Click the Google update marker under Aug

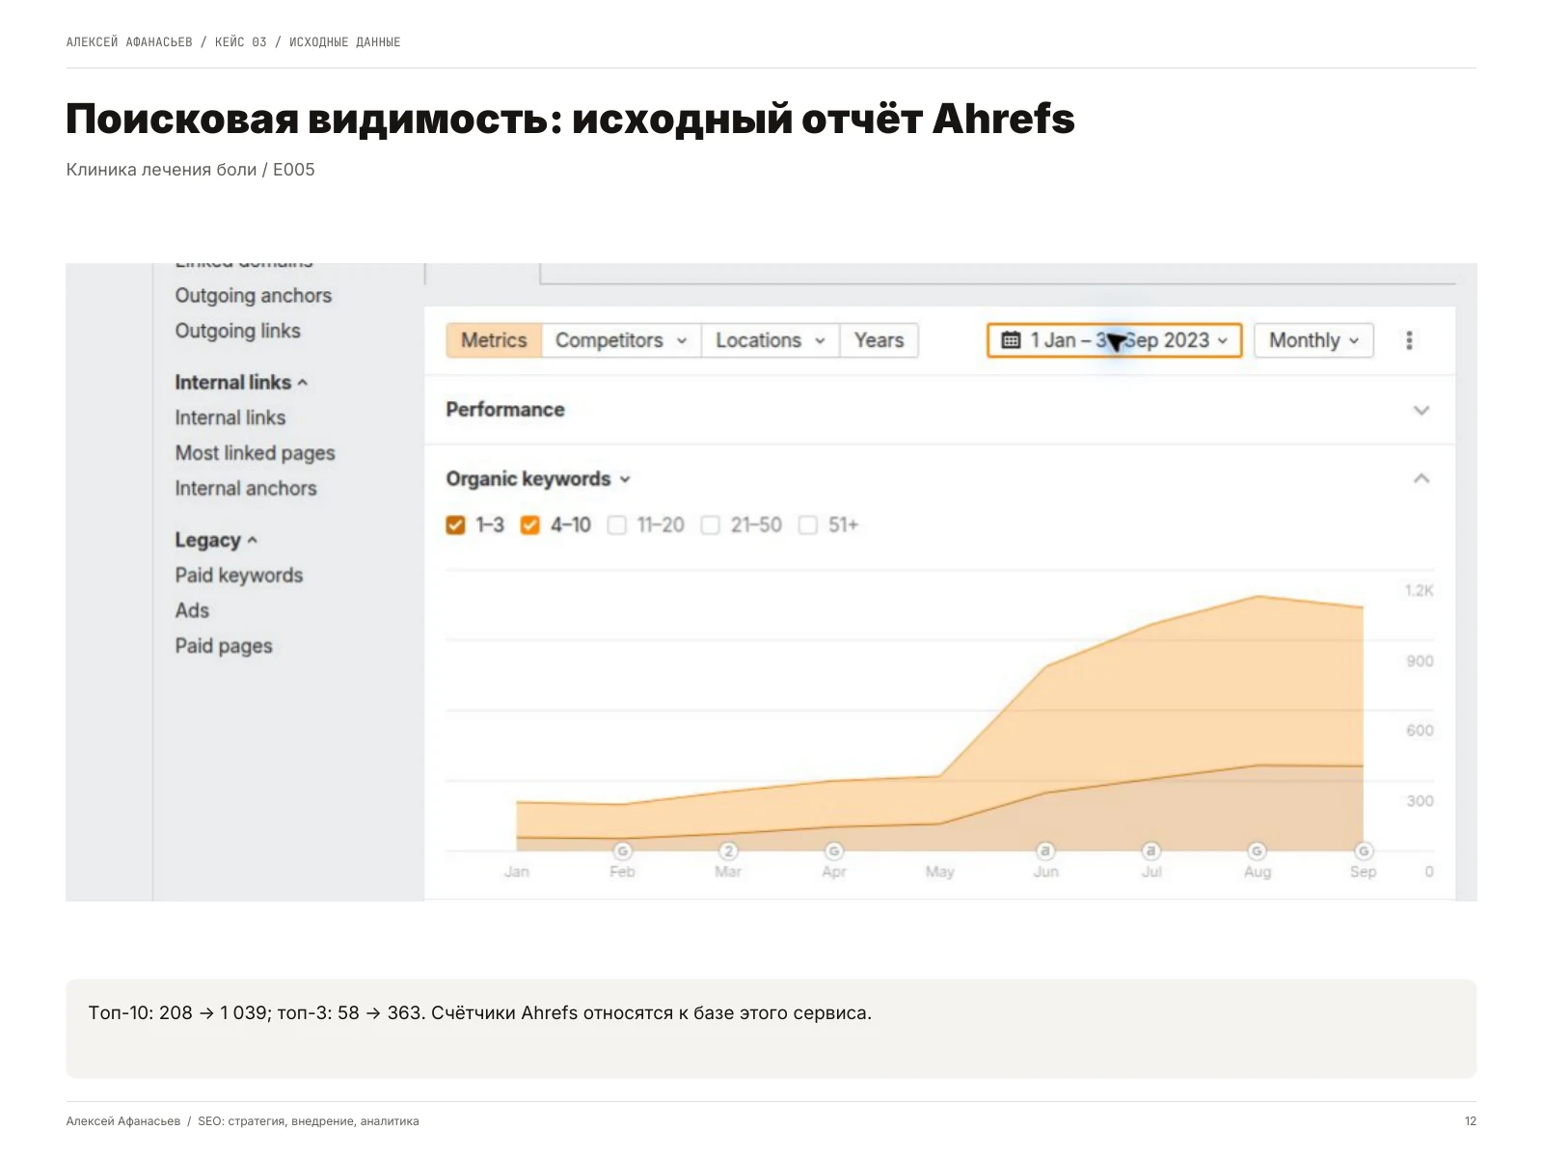tap(1258, 851)
